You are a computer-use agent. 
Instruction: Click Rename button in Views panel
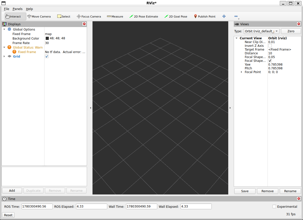pos(290,191)
